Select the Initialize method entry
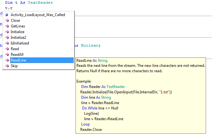212x140 pixels. click(x=17, y=32)
